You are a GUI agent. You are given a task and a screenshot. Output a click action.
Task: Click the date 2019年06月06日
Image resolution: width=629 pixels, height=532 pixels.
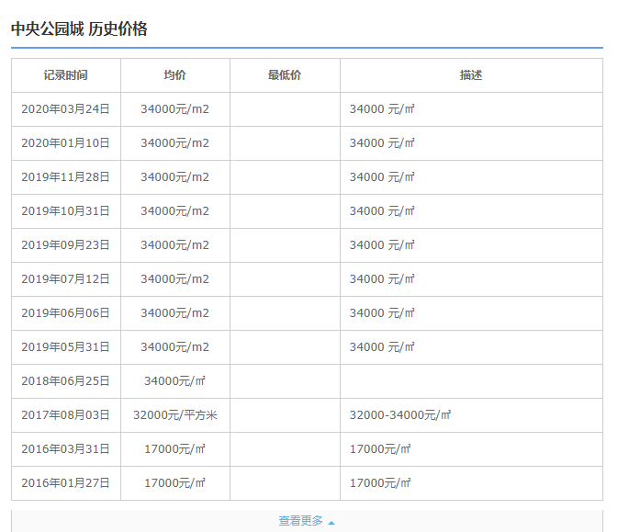(x=65, y=313)
